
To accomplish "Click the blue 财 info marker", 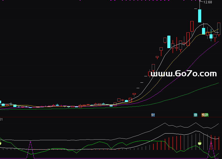I will pos(153,115).
